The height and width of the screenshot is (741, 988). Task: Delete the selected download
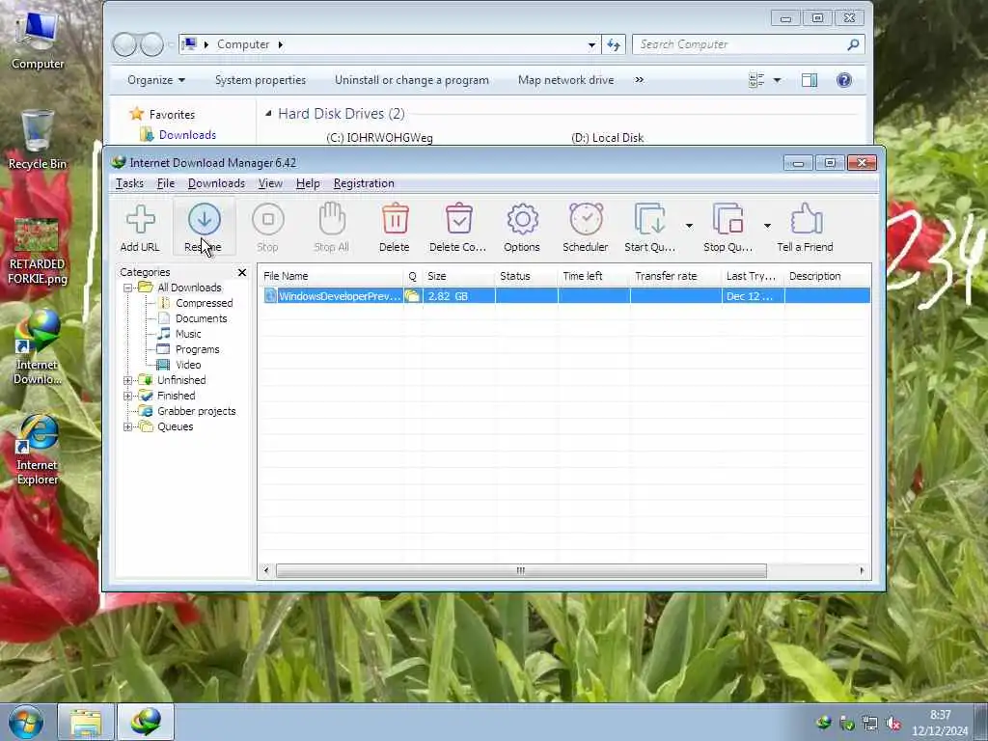395,228
